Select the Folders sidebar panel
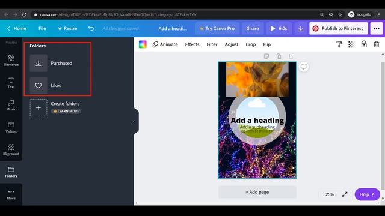Screen dimensions: 385x216 [11, 172]
